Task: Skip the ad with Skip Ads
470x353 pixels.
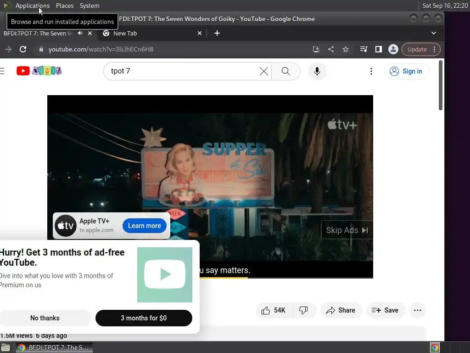Action: pyautogui.click(x=347, y=230)
